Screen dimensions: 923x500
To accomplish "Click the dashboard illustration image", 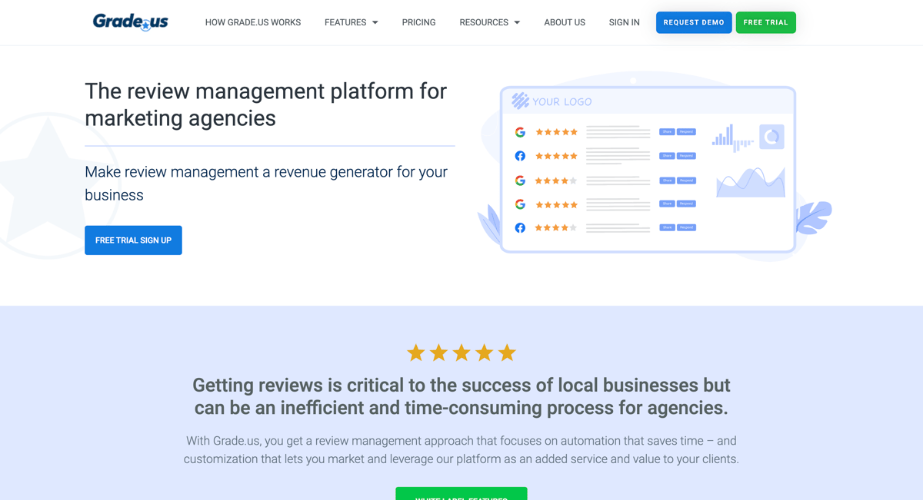I will (x=654, y=165).
